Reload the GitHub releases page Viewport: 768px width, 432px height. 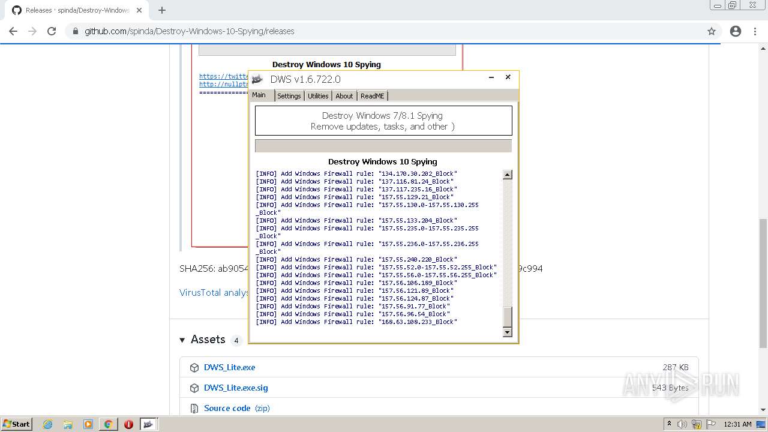click(x=52, y=31)
